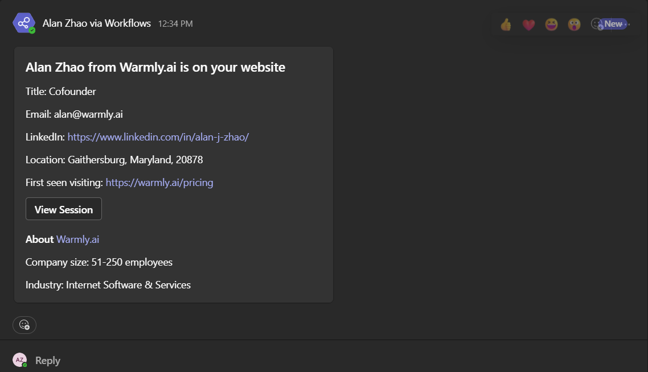
Task: React with the surprised face emoji
Action: click(x=574, y=24)
